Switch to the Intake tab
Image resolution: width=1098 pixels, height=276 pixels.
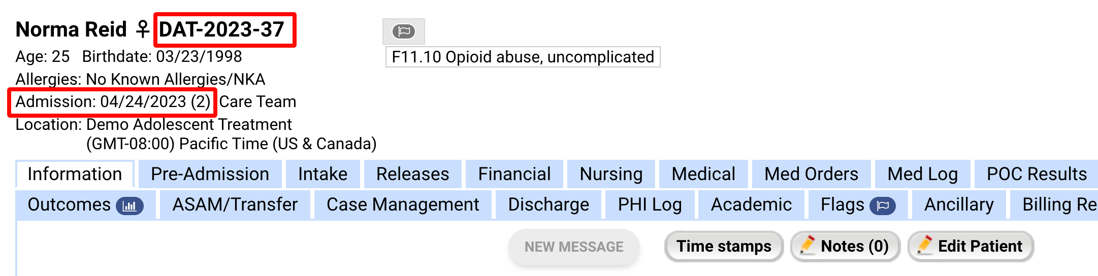pyautogui.click(x=322, y=174)
